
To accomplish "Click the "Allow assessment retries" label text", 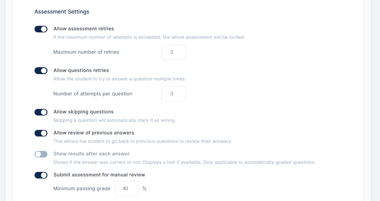I will coord(84,29).
